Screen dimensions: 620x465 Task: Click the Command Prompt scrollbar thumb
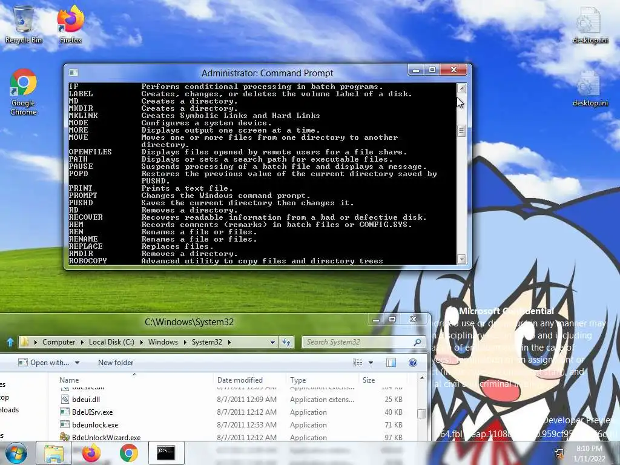tap(461, 131)
